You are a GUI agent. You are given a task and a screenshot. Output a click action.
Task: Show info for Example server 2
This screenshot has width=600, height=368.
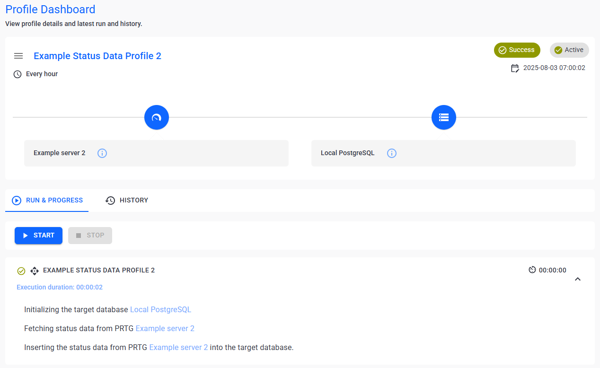tap(102, 153)
